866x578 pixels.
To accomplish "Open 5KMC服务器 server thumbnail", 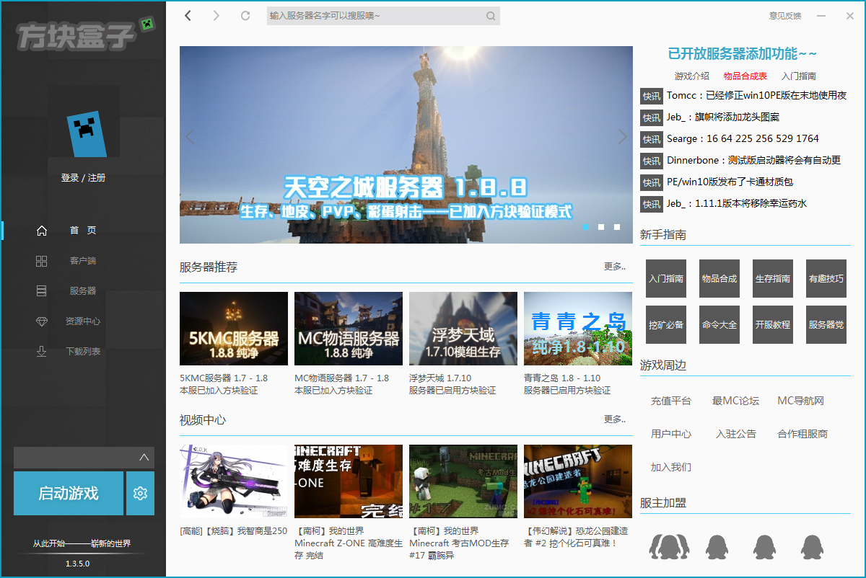I will 234,329.
